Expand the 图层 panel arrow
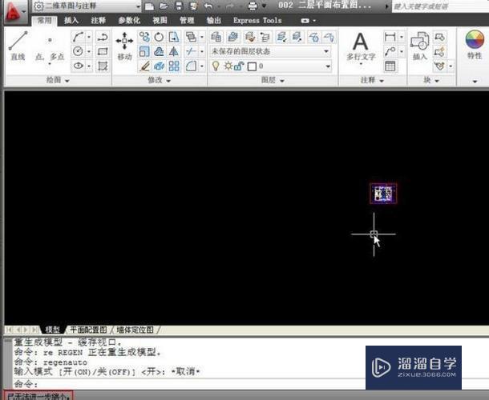The width and height of the screenshot is (489, 400). coord(282,81)
